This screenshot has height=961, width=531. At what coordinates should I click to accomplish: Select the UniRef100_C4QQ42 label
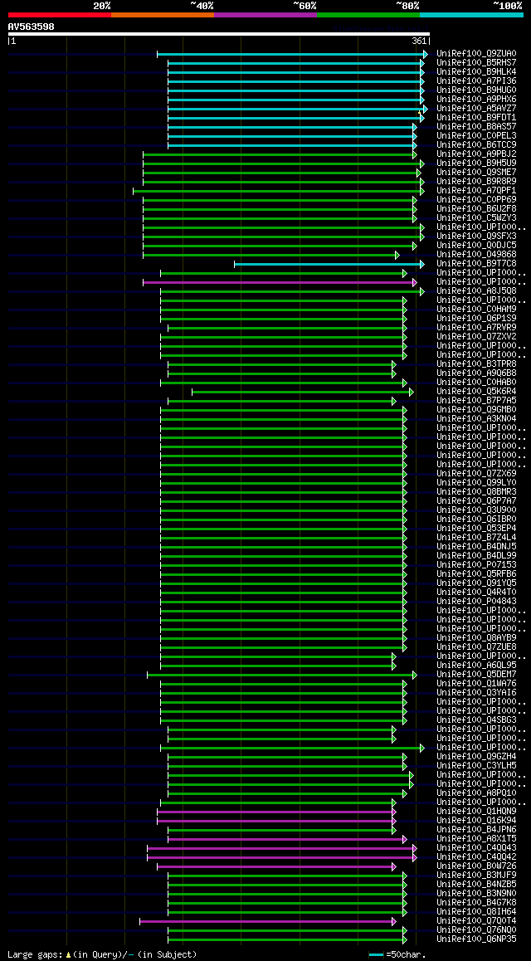476,857
